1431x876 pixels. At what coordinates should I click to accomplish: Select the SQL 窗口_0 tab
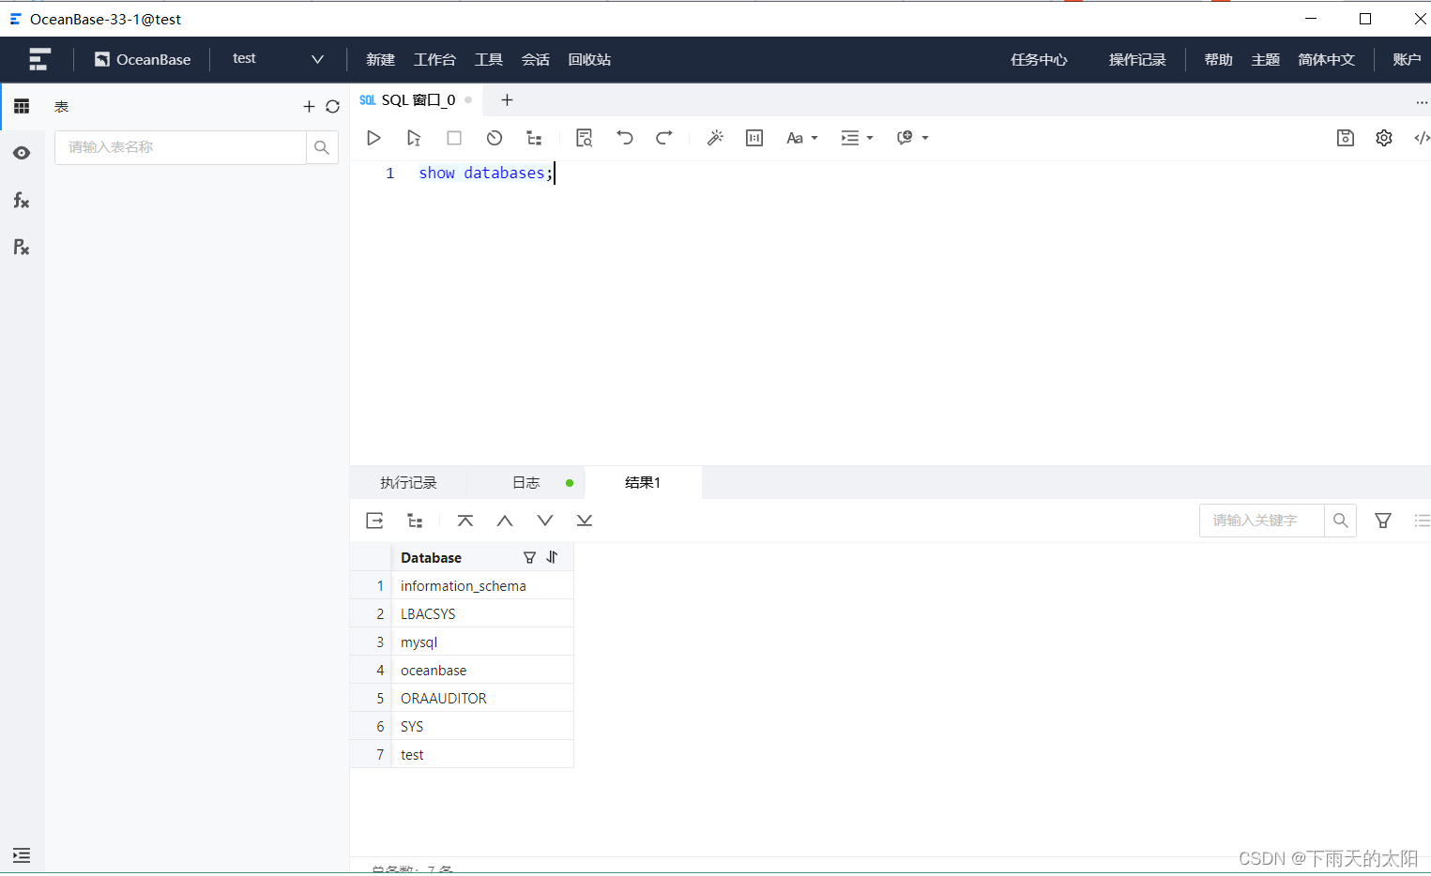417,99
